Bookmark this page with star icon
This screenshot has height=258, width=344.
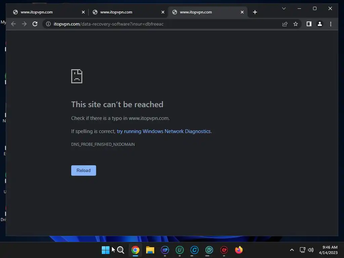pyautogui.click(x=296, y=24)
